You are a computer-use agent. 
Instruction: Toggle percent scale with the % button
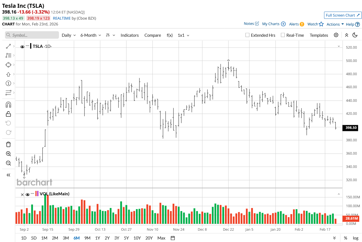pos(346,238)
